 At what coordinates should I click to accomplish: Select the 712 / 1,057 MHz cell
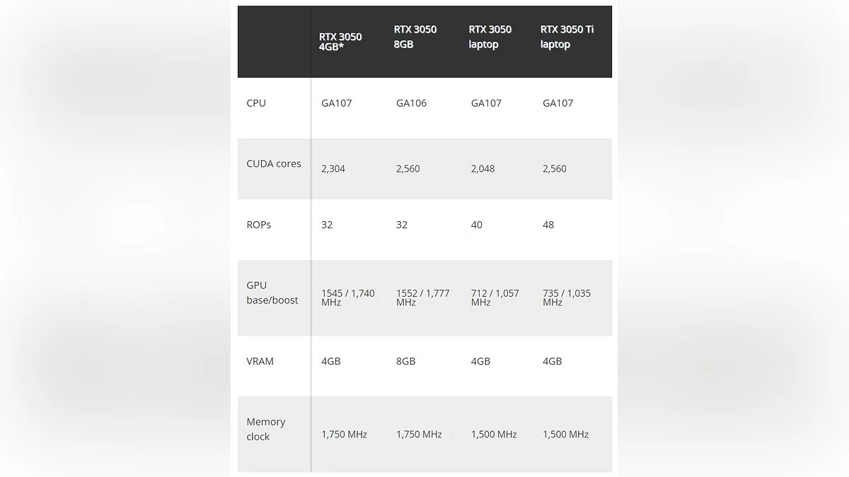coord(495,298)
